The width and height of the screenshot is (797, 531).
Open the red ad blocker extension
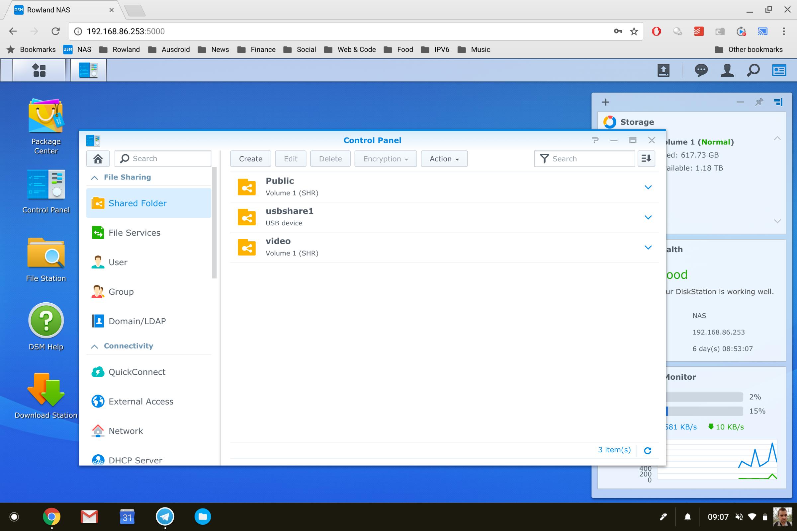pyautogui.click(x=657, y=32)
